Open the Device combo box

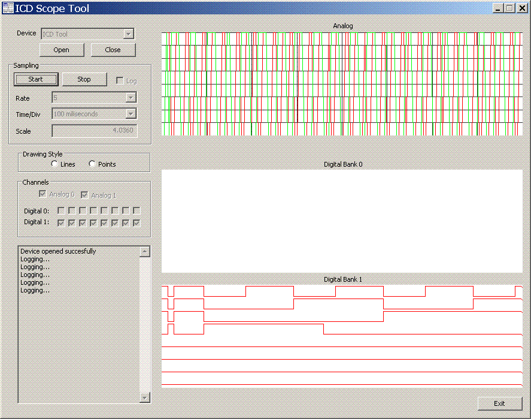87,34
